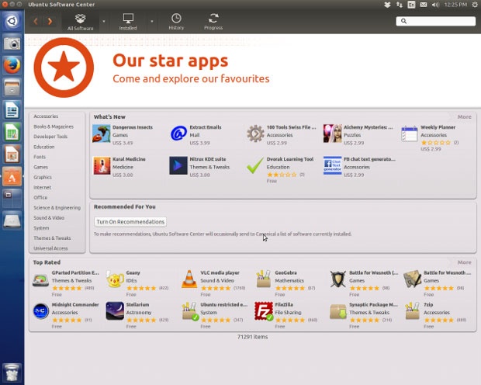Select the Books & Magazines category

pos(54,127)
